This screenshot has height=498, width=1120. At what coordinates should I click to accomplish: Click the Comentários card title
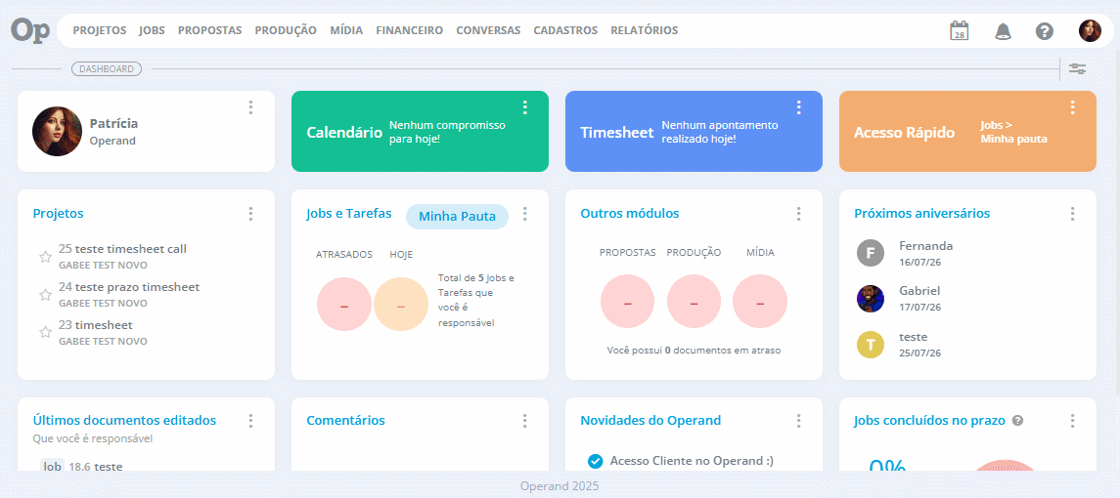[345, 420]
